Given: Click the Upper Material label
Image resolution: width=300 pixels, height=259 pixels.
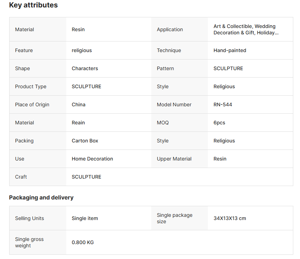Looking at the screenshot, I should [x=174, y=159].
